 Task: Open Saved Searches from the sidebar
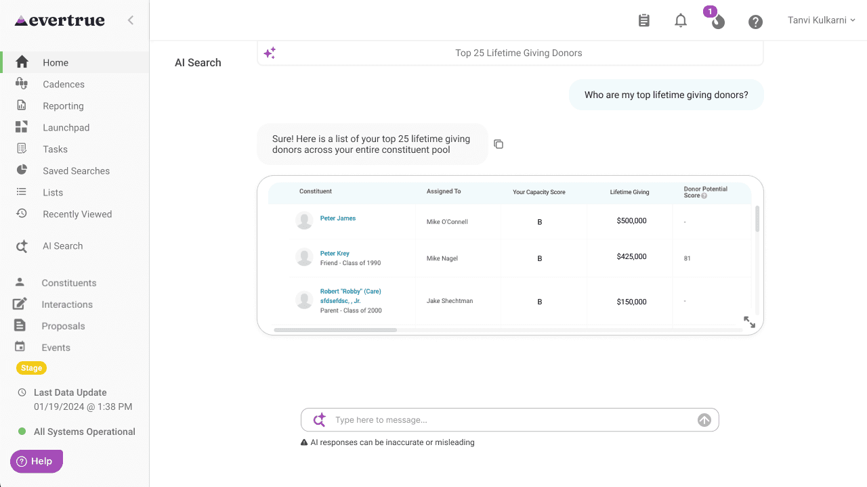pos(75,170)
